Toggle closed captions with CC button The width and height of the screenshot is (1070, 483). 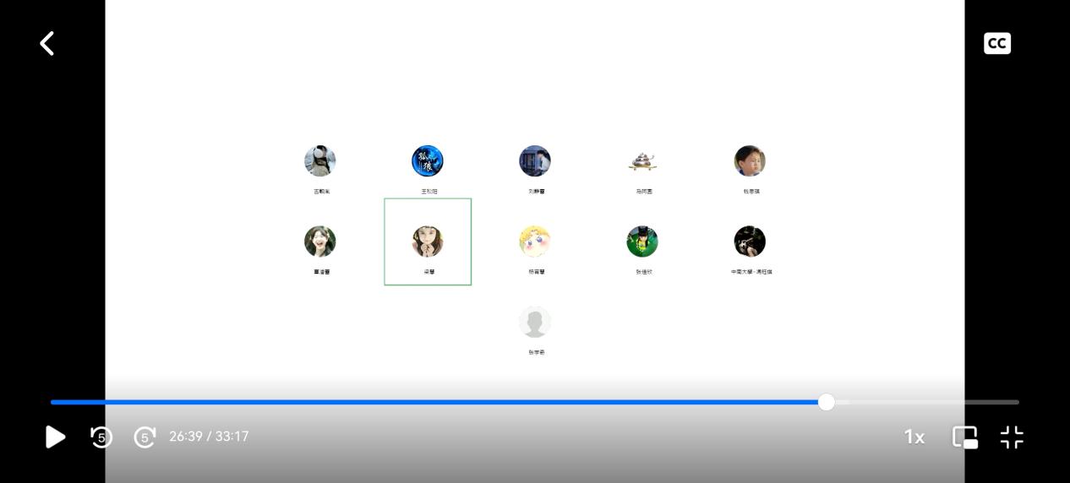(996, 43)
